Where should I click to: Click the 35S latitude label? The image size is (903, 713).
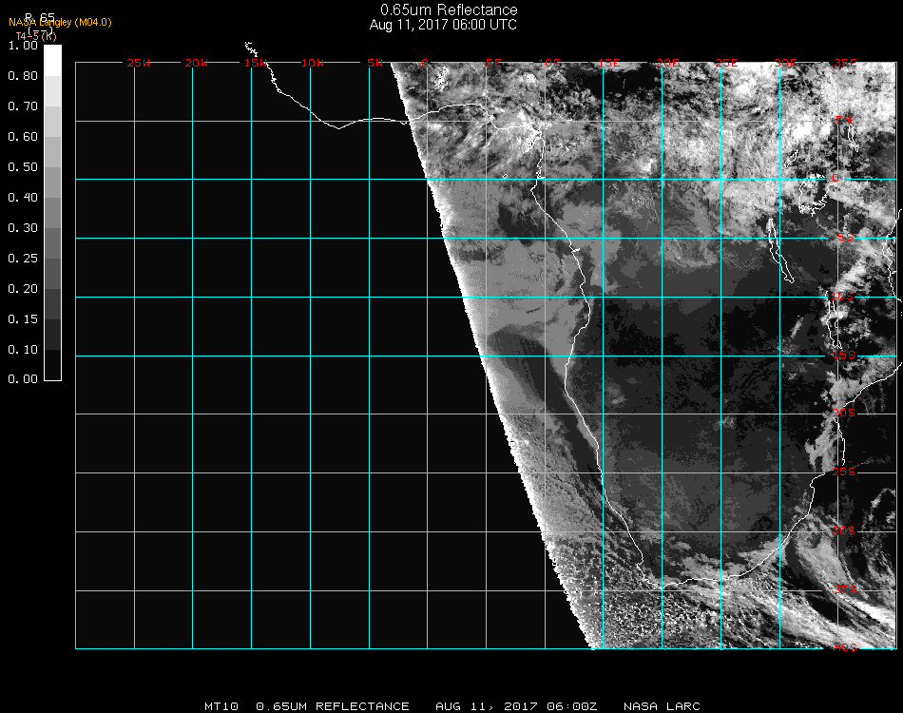(845, 589)
